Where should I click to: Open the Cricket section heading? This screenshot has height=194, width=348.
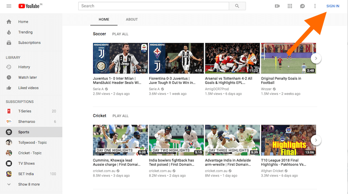click(x=100, y=115)
